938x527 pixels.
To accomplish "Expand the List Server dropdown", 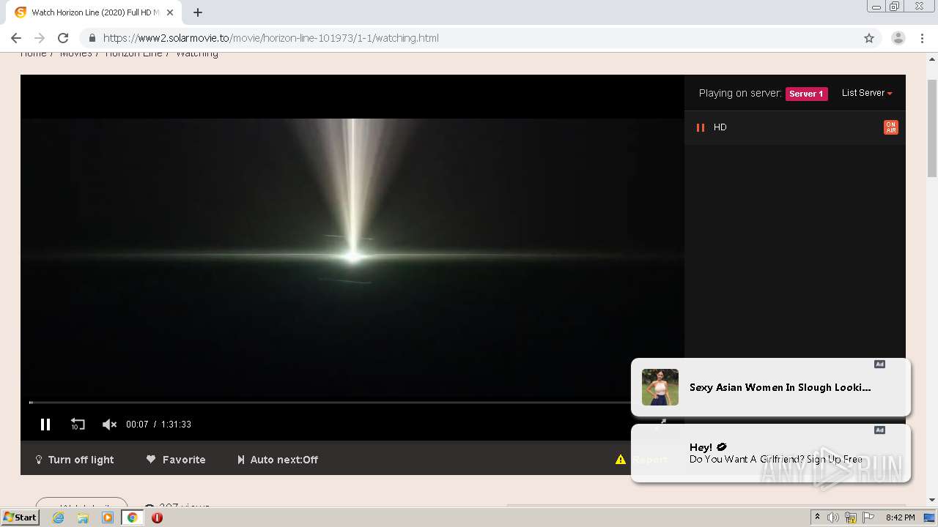I will point(867,93).
